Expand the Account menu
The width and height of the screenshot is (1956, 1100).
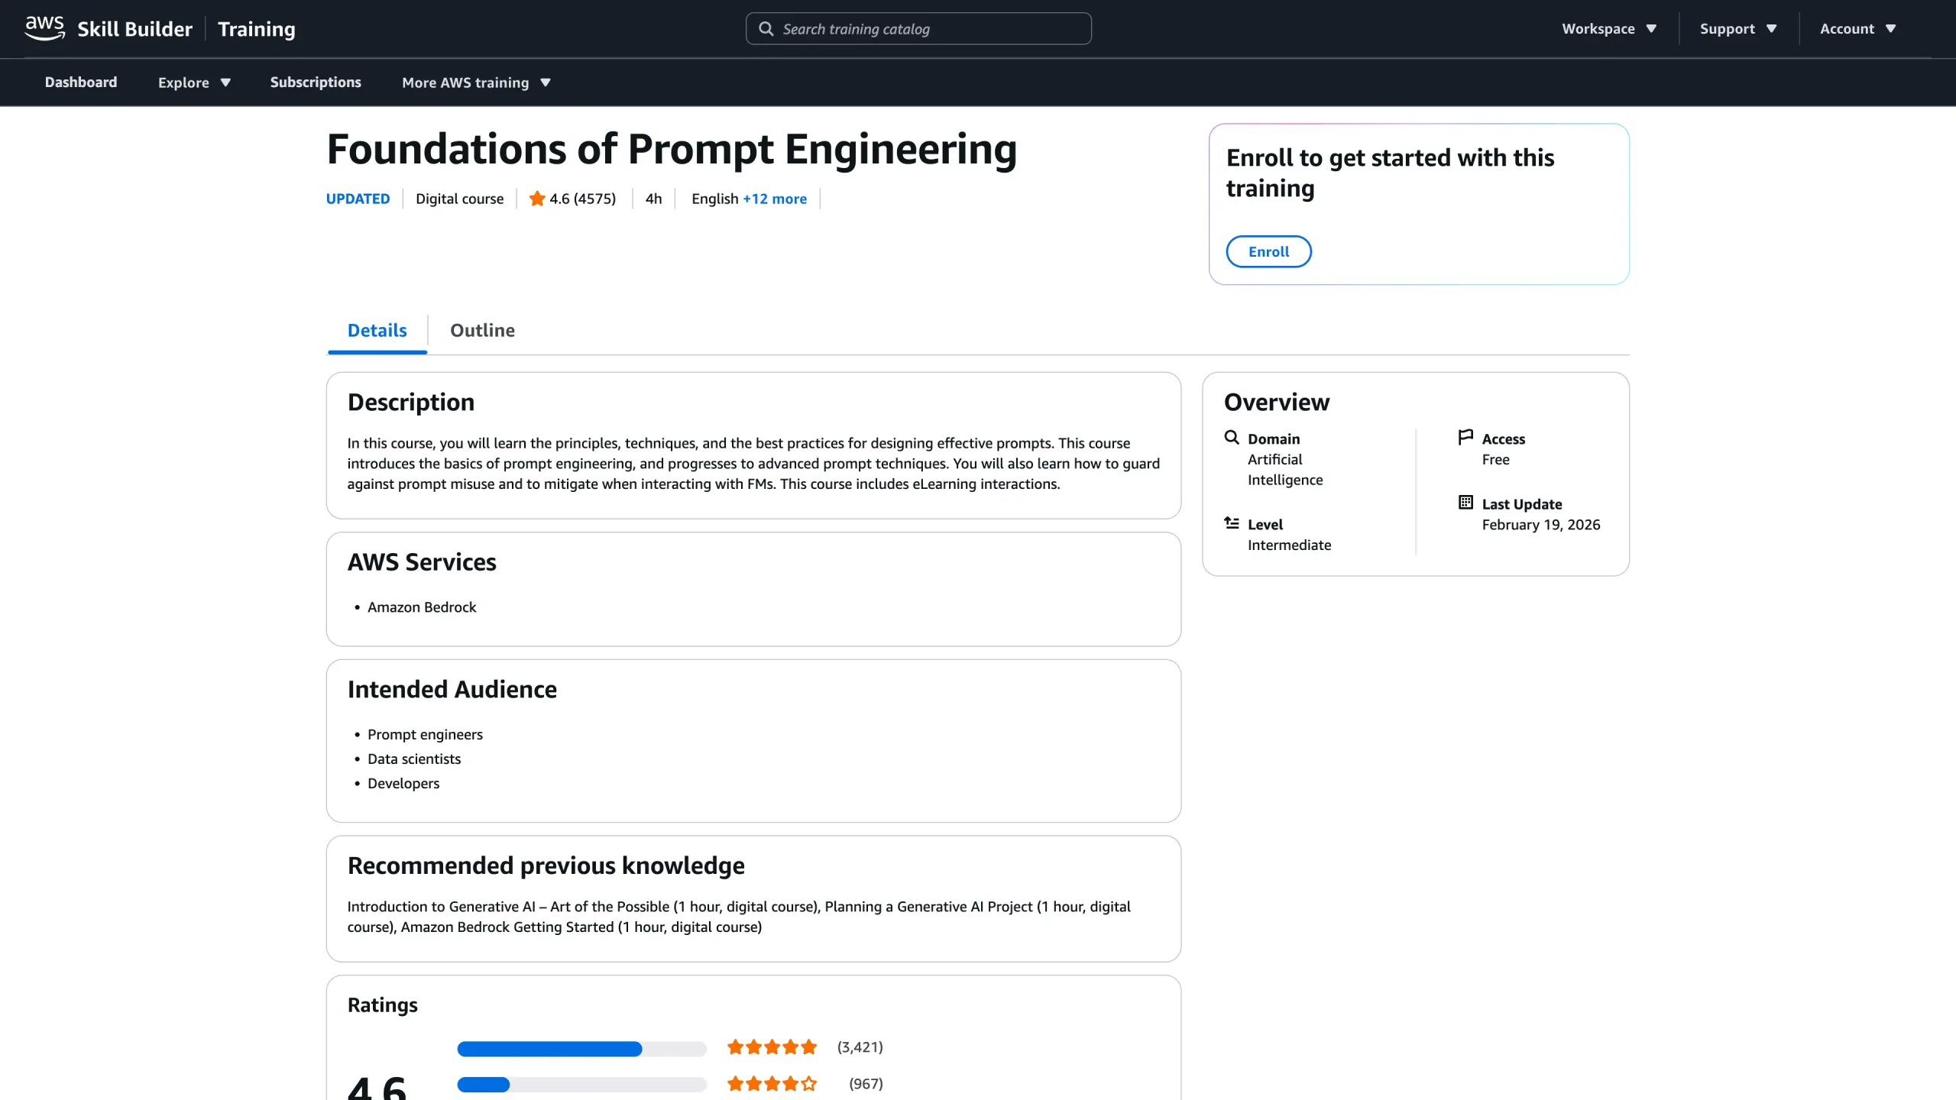1858,29
